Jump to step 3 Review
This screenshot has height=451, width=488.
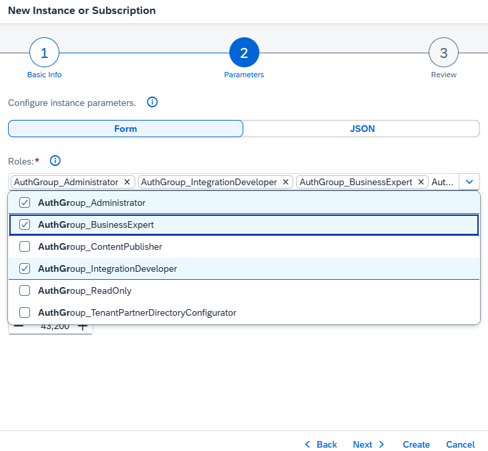click(x=443, y=53)
